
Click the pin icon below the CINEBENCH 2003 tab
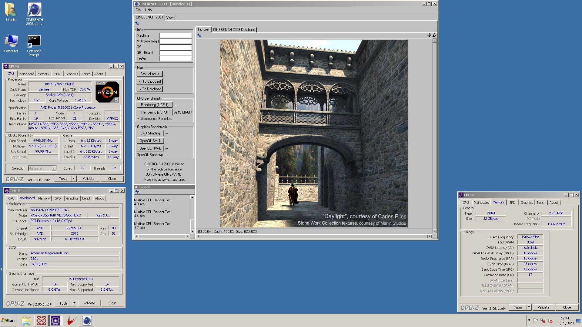tap(137, 23)
